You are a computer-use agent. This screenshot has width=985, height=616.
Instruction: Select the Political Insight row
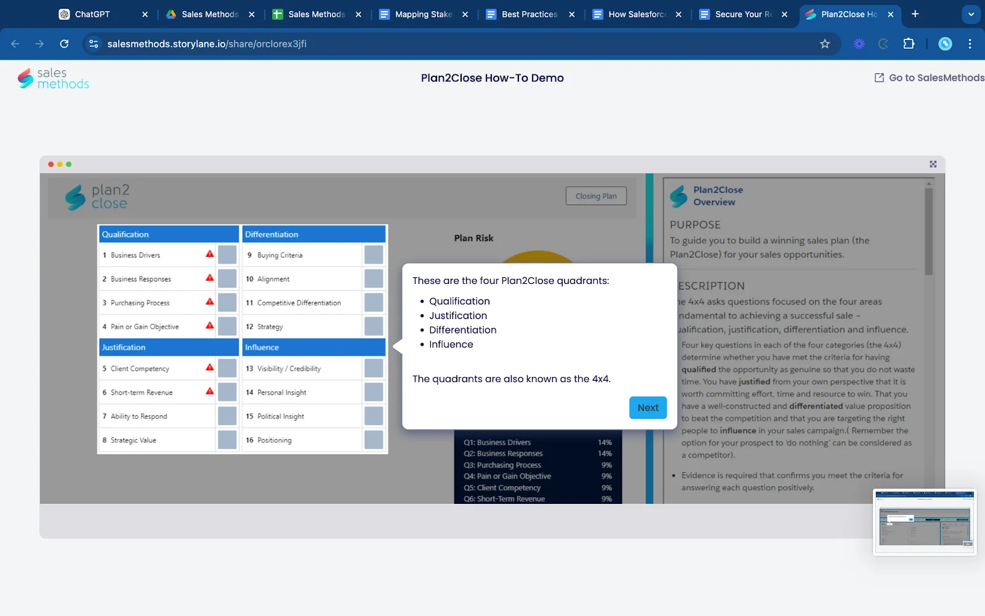pyautogui.click(x=314, y=416)
